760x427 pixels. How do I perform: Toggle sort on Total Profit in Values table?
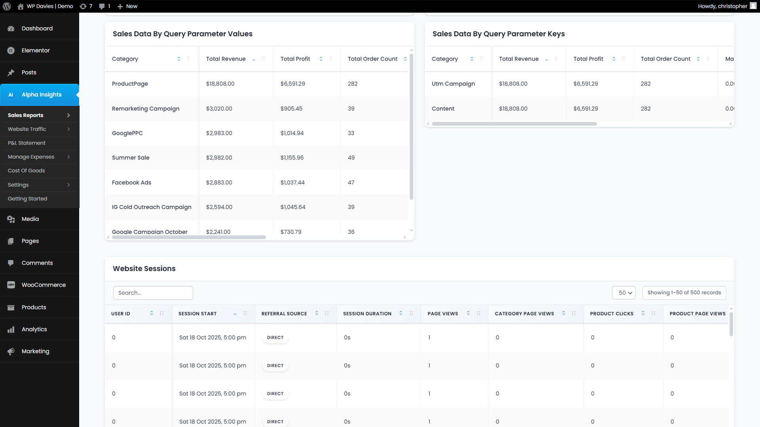click(x=321, y=59)
